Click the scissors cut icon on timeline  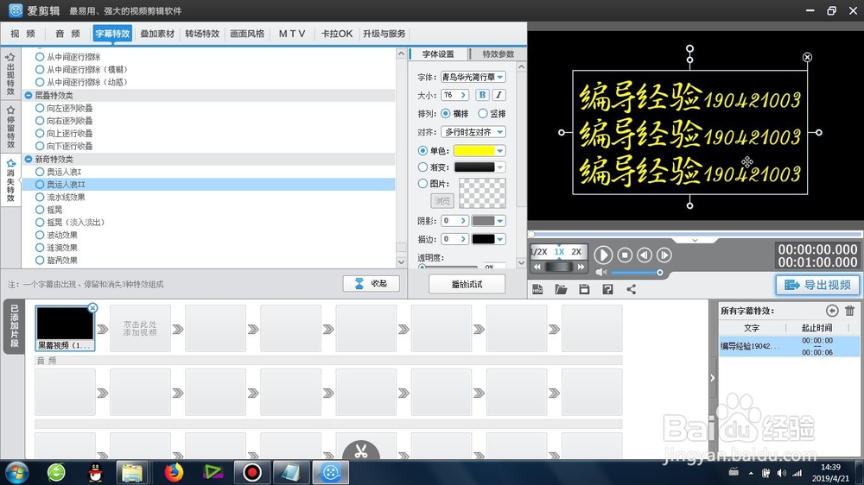point(361,451)
